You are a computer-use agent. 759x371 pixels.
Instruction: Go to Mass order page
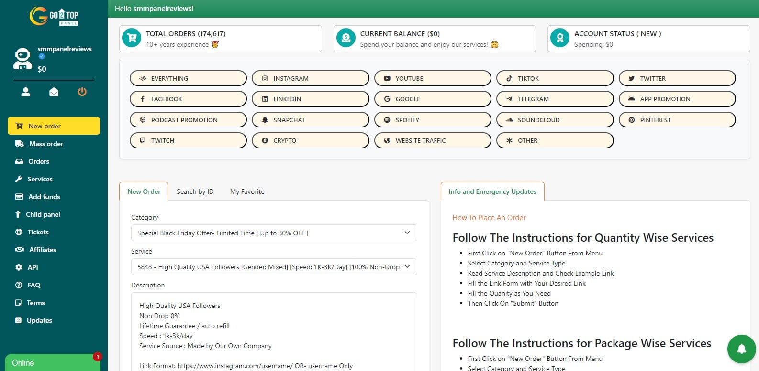tap(46, 144)
